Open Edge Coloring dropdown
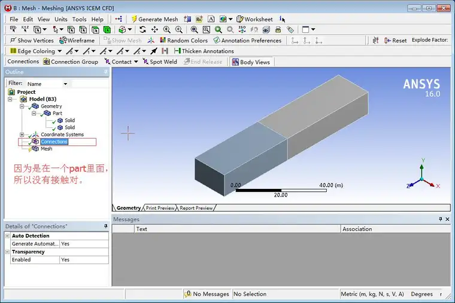This screenshot has width=455, height=303. 36,51
